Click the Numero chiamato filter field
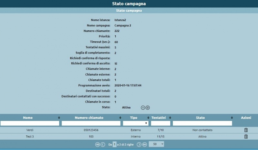This screenshot has width=258, height=150. [x=91, y=123]
